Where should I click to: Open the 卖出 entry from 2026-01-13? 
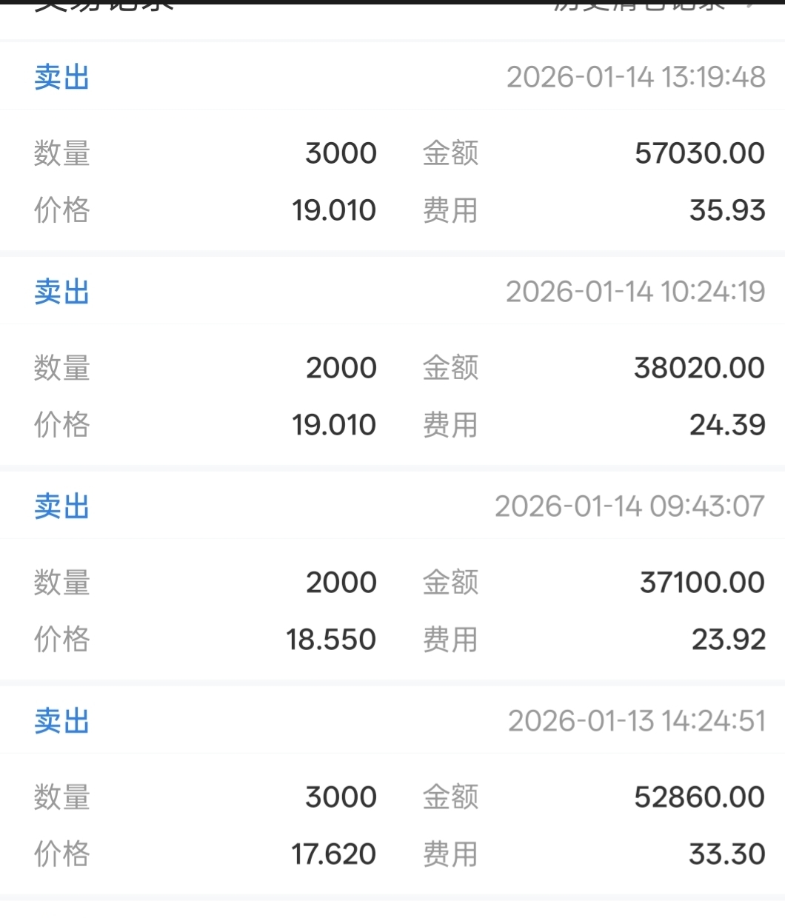tap(61, 721)
